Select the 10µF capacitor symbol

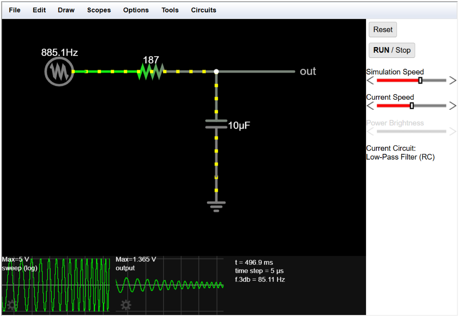coord(216,124)
